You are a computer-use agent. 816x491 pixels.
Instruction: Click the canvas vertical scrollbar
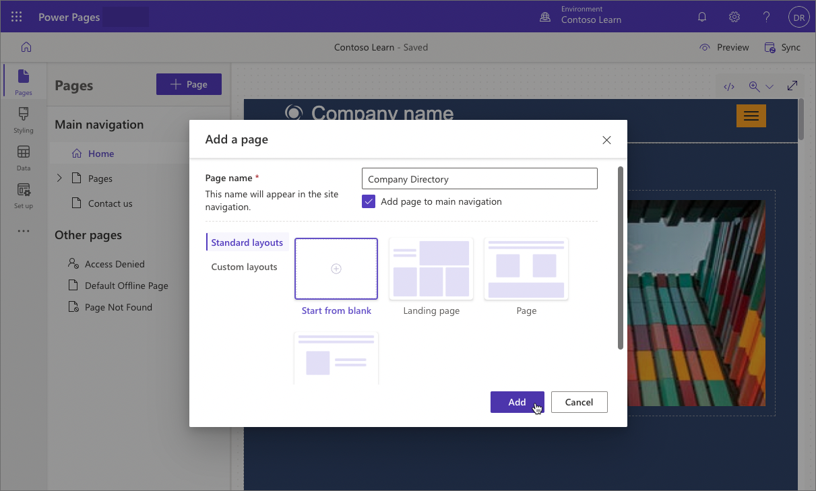(x=801, y=119)
